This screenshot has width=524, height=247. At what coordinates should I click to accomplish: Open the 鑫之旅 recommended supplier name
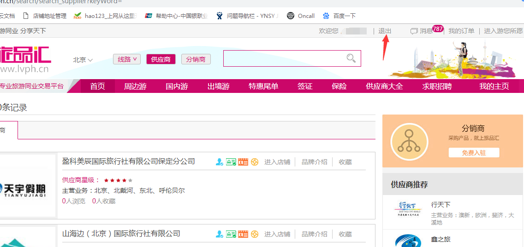pos(441,239)
